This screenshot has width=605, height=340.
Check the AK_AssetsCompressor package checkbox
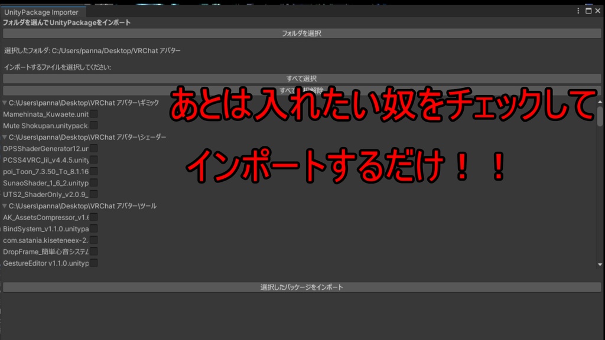[x=95, y=217]
